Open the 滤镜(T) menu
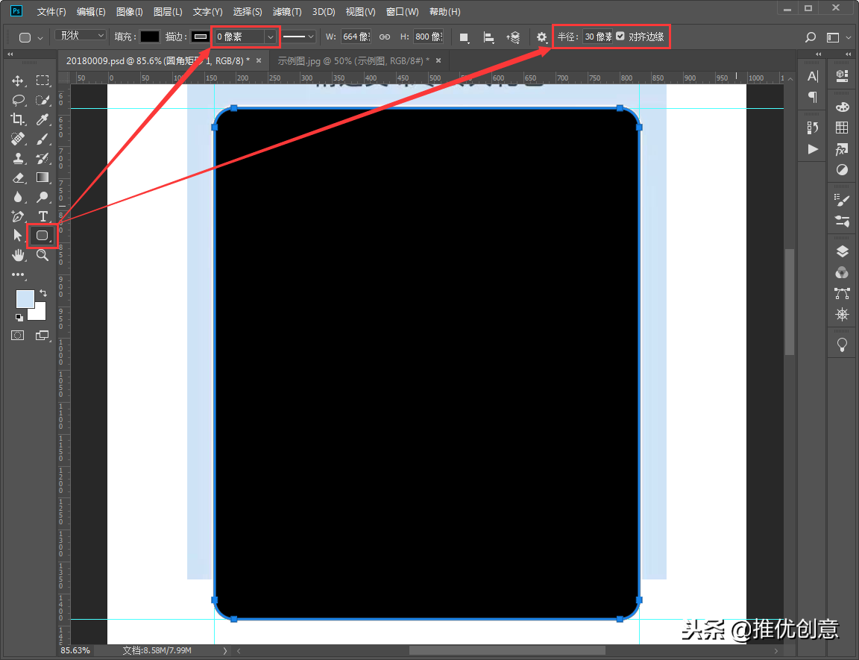This screenshot has width=859, height=660. click(x=287, y=11)
